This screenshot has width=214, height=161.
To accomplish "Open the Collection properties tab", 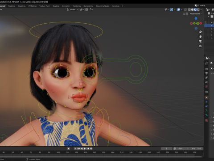I will pyautogui.click(x=206, y=92).
